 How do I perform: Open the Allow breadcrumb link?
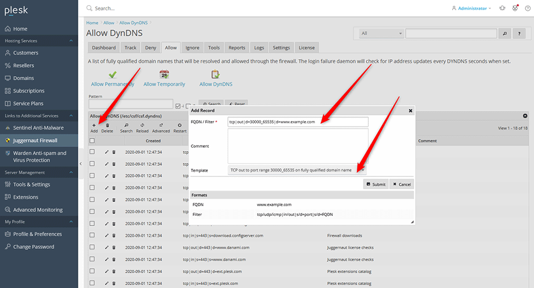pos(109,23)
